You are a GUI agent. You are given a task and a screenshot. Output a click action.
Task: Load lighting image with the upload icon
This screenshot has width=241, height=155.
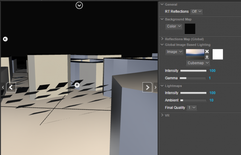(x=207, y=57)
